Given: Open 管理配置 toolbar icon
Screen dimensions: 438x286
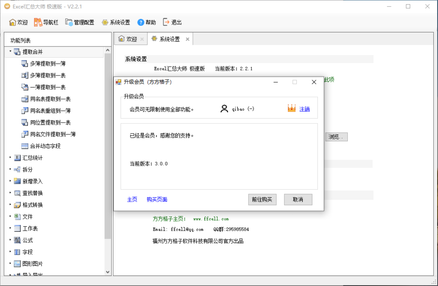Looking at the screenshot, I should tap(69, 22).
